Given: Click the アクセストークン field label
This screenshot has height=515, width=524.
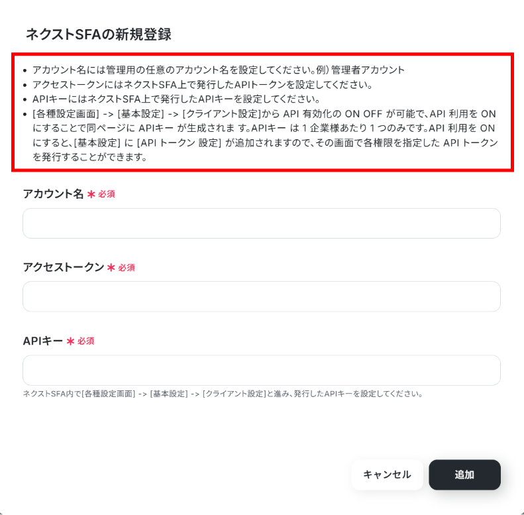Looking at the screenshot, I should 64,267.
